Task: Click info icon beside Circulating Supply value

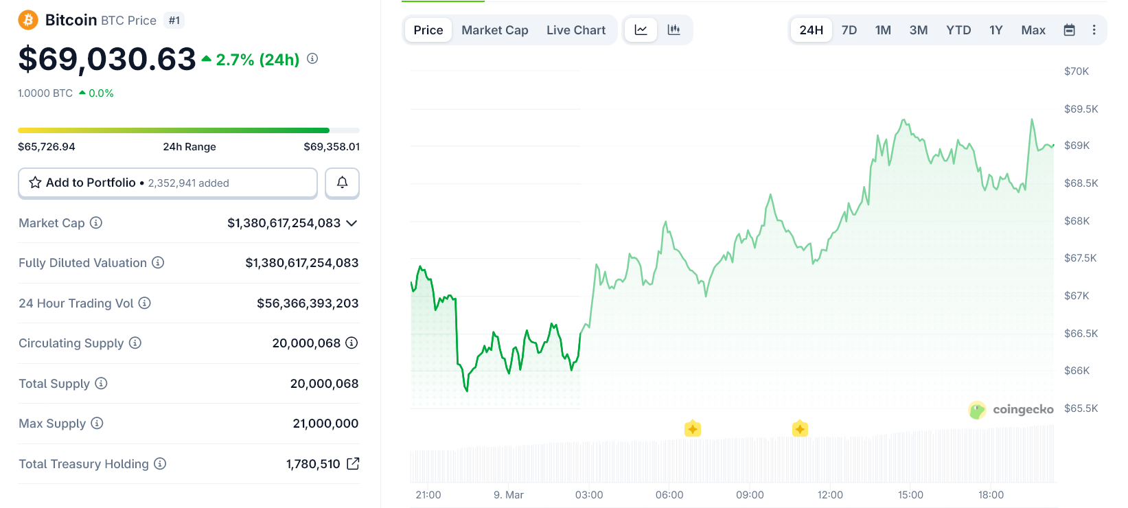Action: (x=352, y=343)
